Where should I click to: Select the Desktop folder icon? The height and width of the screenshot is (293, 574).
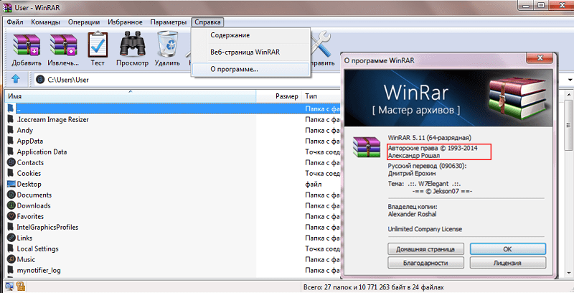(x=11, y=184)
